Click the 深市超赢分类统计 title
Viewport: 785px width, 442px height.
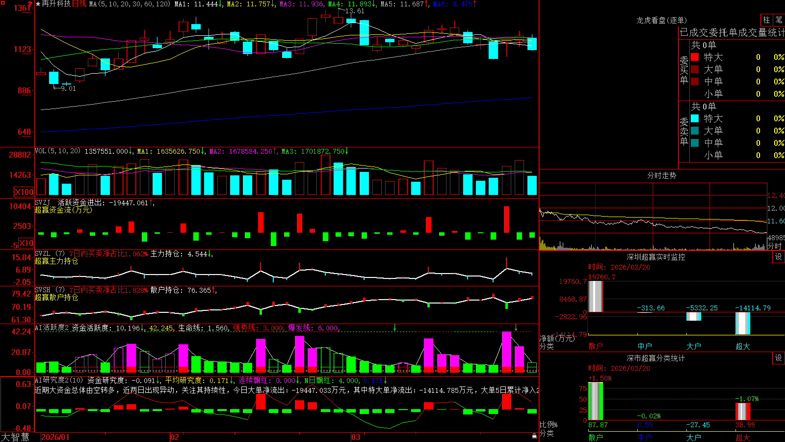tap(656, 358)
